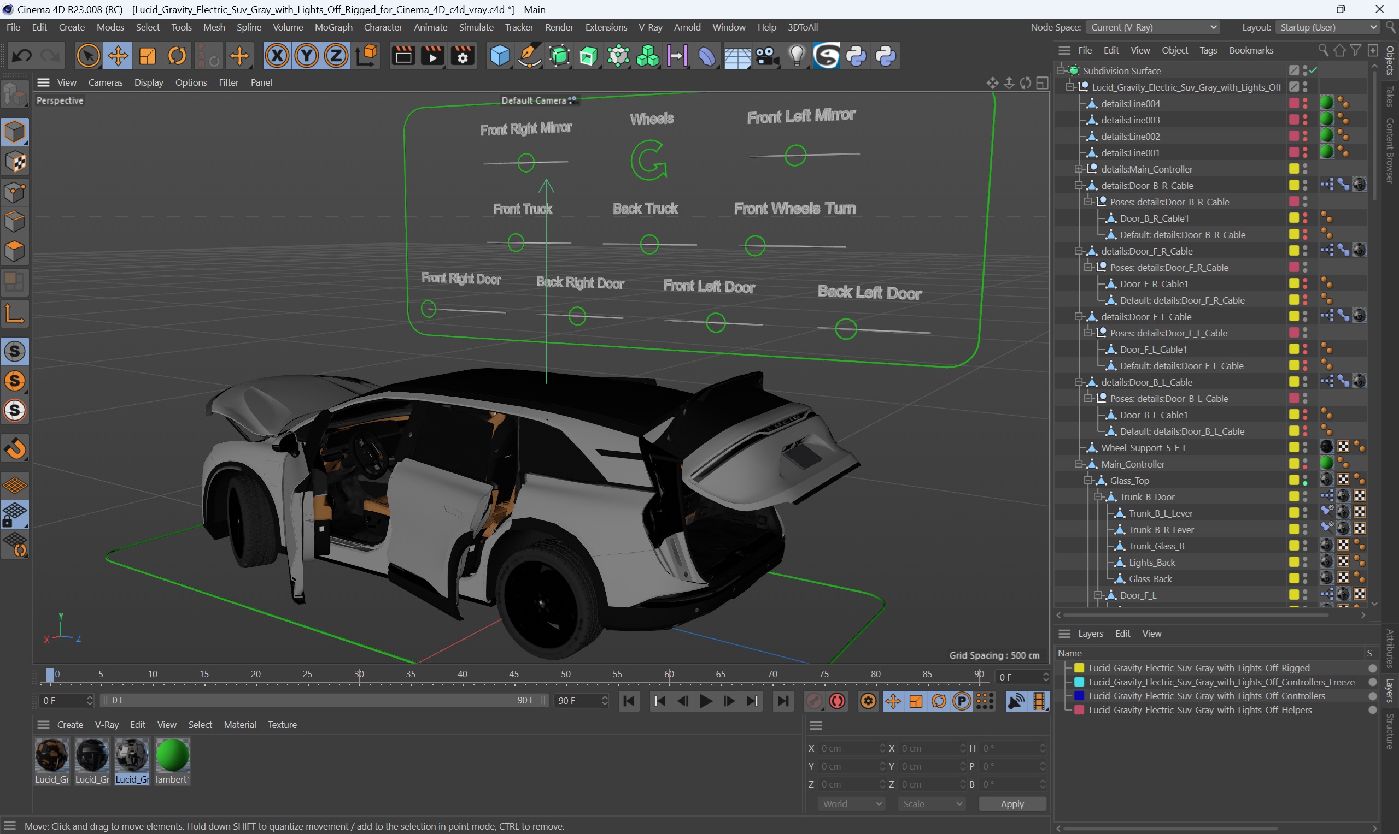Toggle sound playback speaker icon
The width and height of the screenshot is (1399, 834).
pos(1016,701)
